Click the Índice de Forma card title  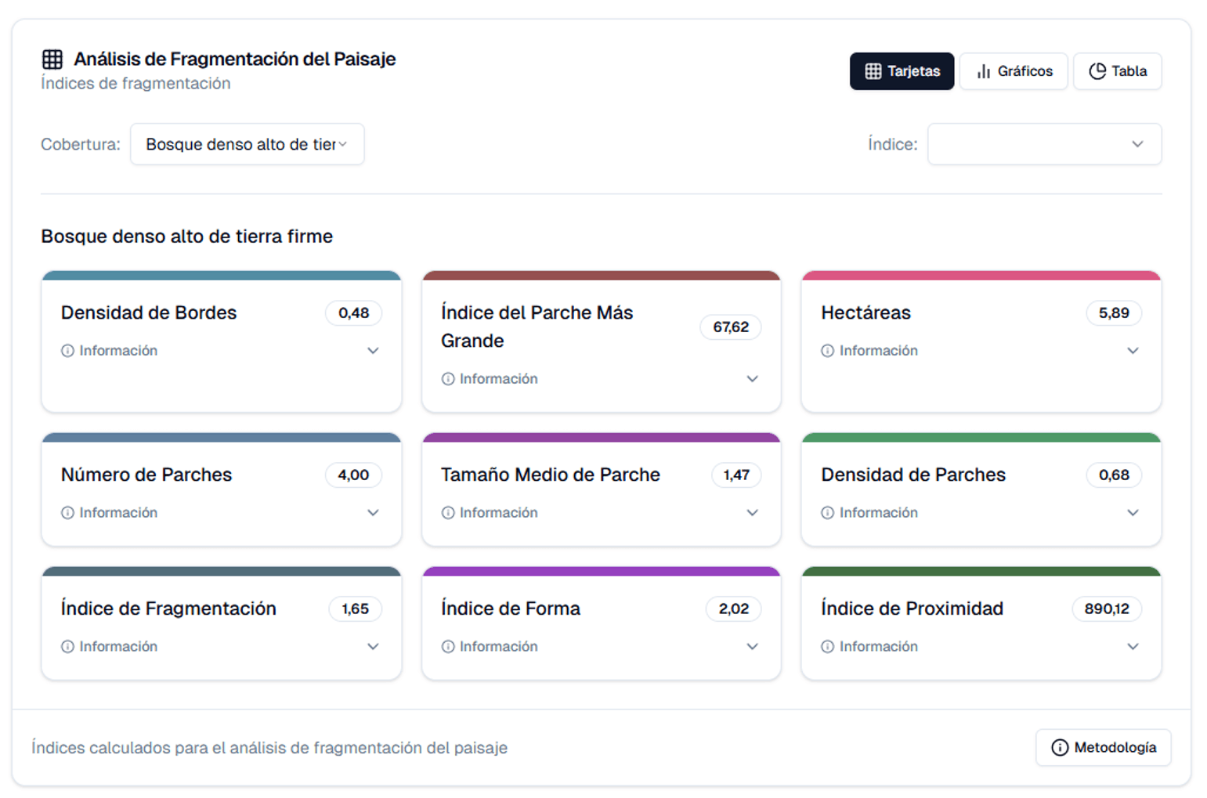[x=511, y=609]
